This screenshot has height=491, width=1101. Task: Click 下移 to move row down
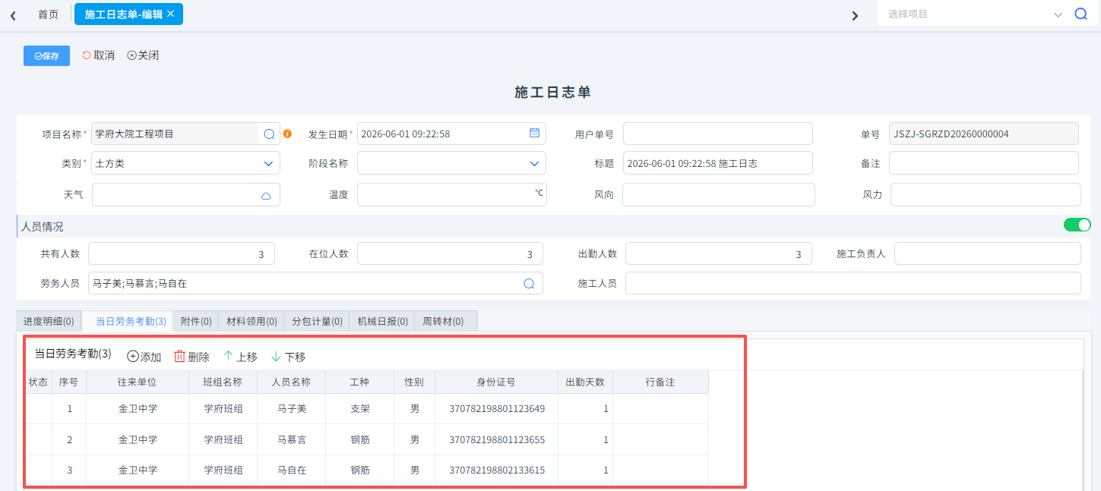click(x=288, y=357)
